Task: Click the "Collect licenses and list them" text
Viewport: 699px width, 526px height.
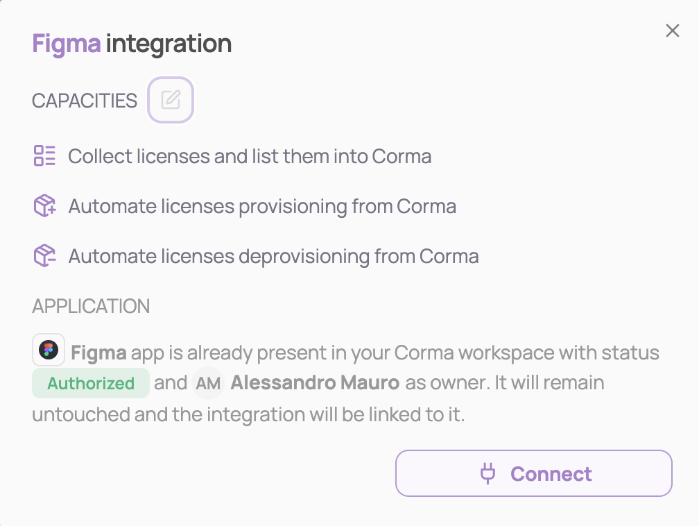Action: coord(250,156)
